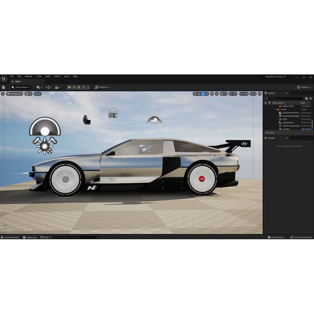Open the viewport options hamburger menu

tap(3, 94)
